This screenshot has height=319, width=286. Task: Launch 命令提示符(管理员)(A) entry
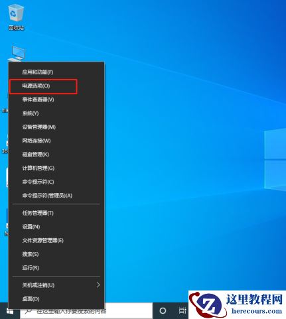point(56,196)
